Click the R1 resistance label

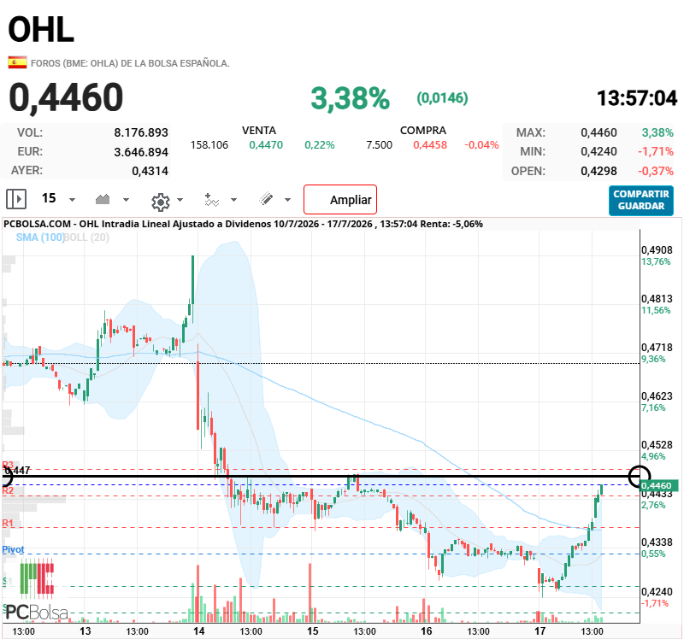pos(8,523)
